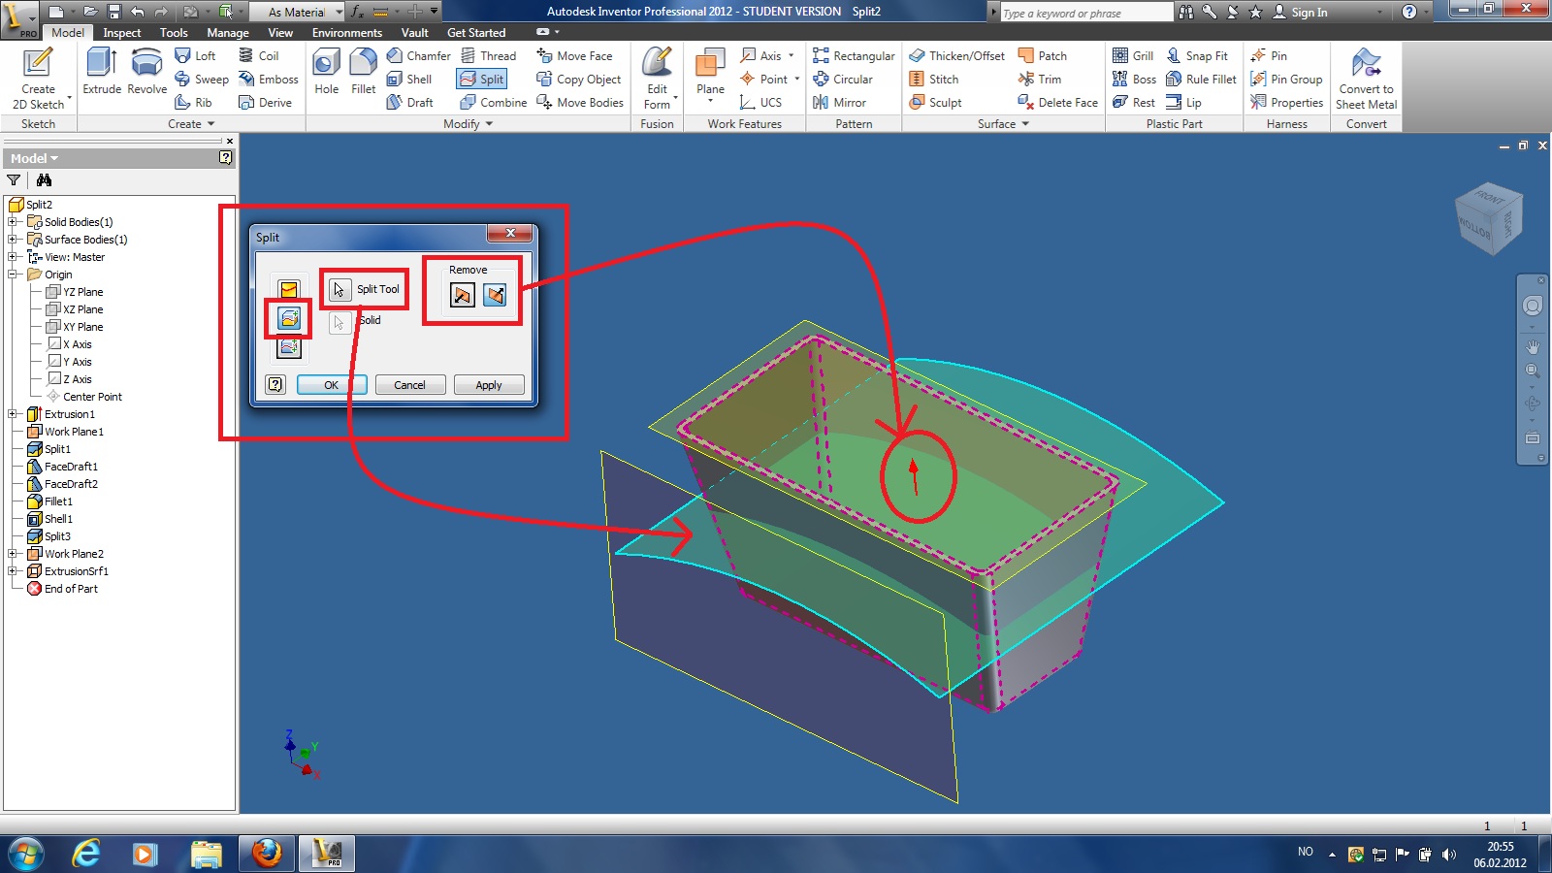The image size is (1552, 873).
Task: Choose Move Face in Modify panel
Action: (x=575, y=56)
